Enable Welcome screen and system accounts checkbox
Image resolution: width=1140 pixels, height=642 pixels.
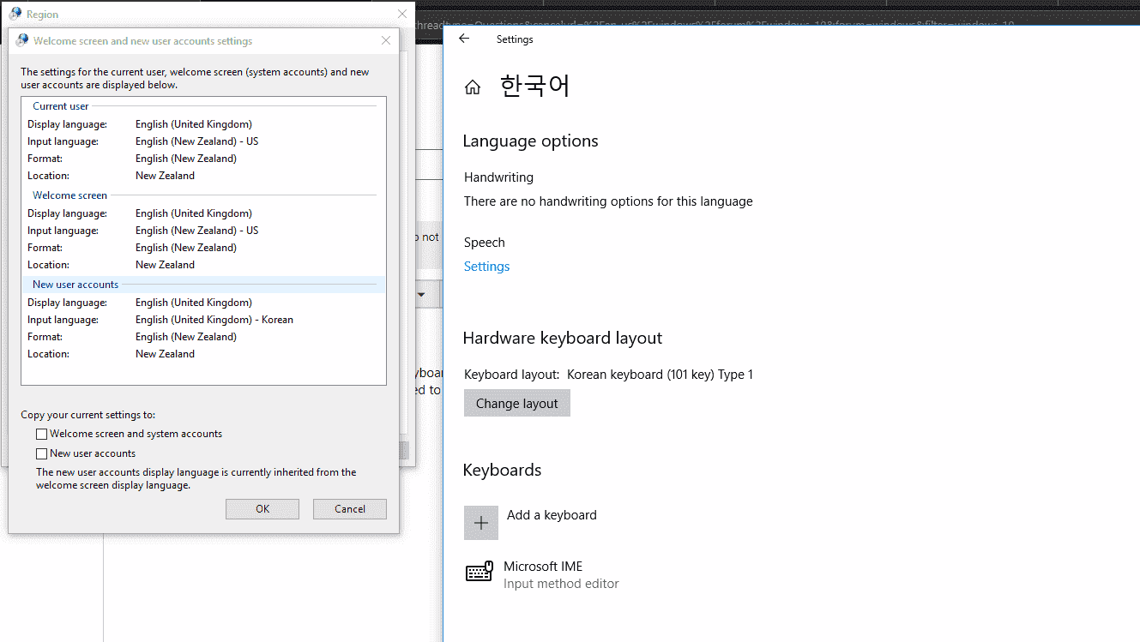click(41, 435)
